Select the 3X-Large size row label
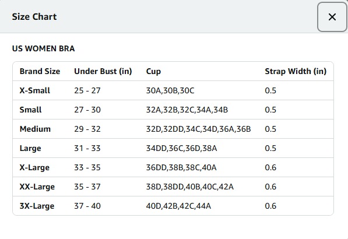The height and width of the screenshot is (239, 348). tap(37, 206)
